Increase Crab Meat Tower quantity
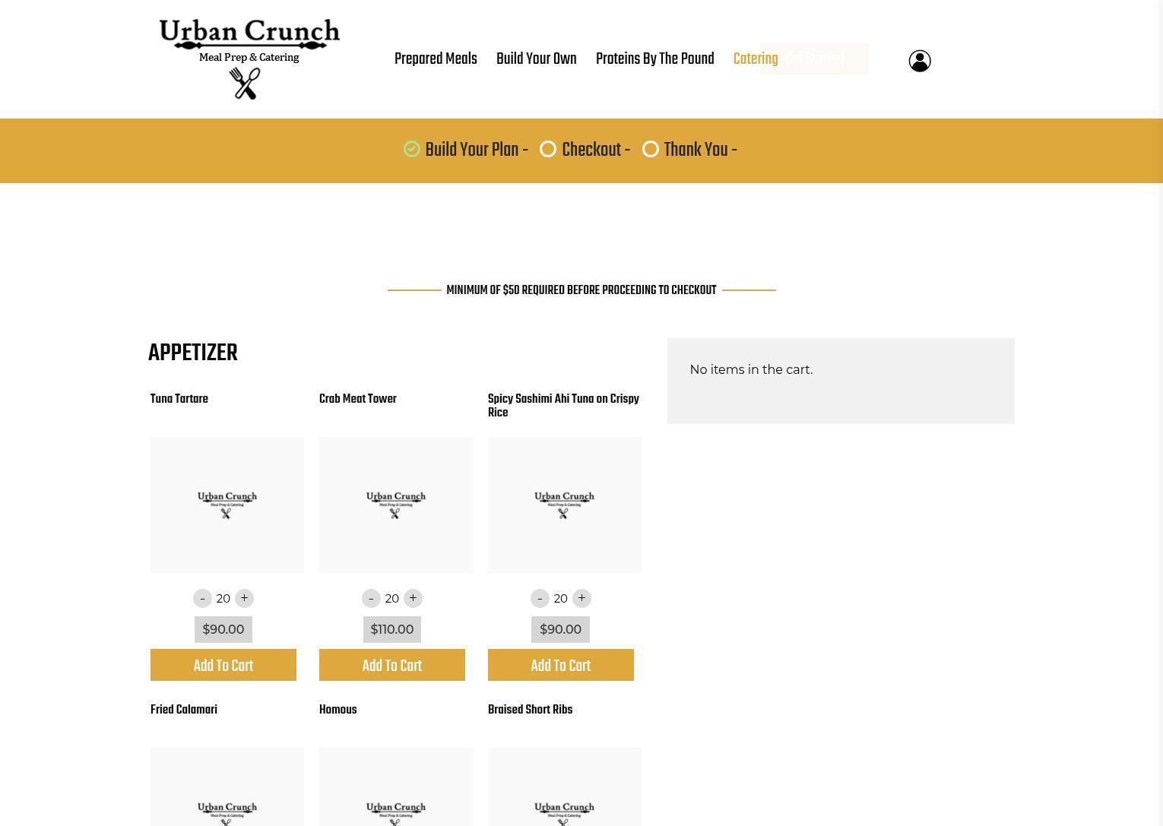Image resolution: width=1163 pixels, height=826 pixels. [413, 598]
